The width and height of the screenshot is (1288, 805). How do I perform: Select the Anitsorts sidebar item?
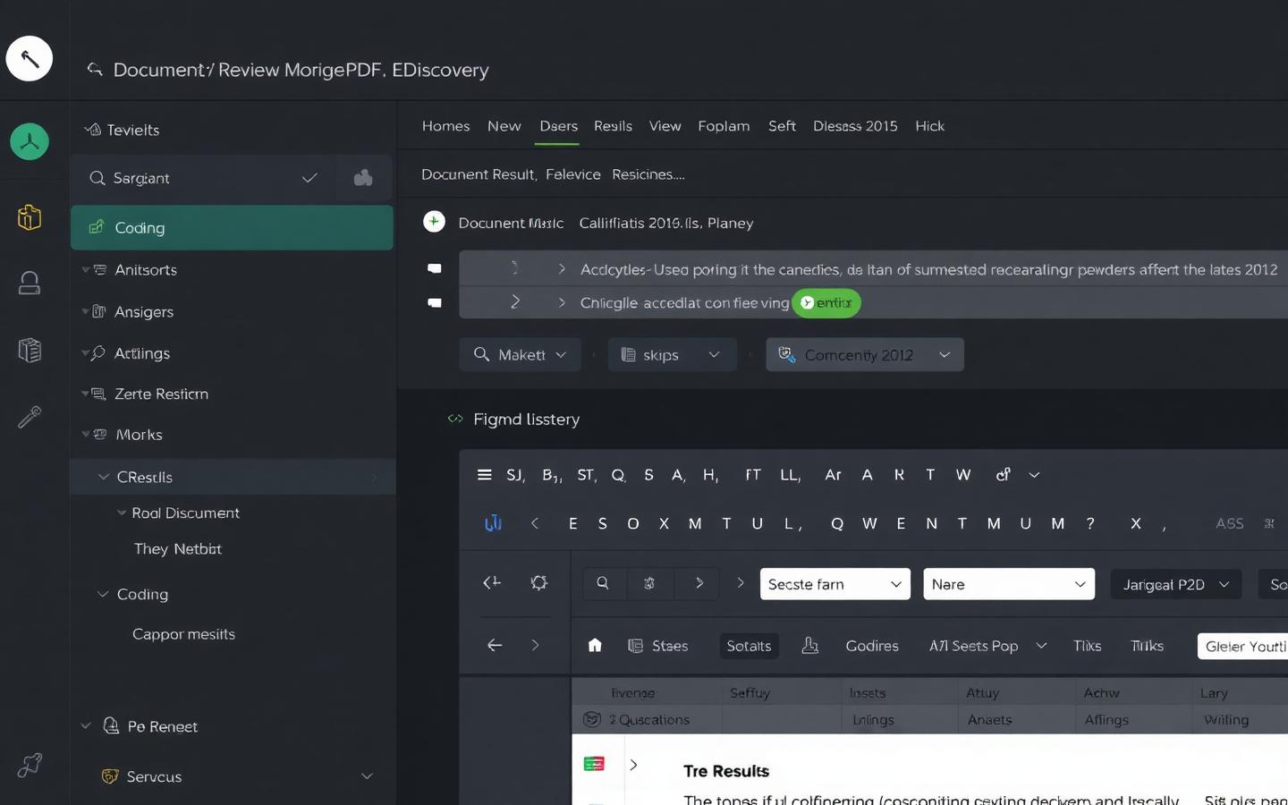coord(146,270)
